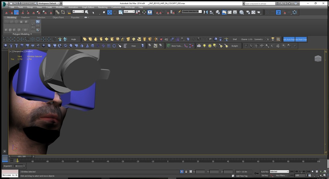
Task: Click the Select and Link chain icon
Action: point(57,12)
